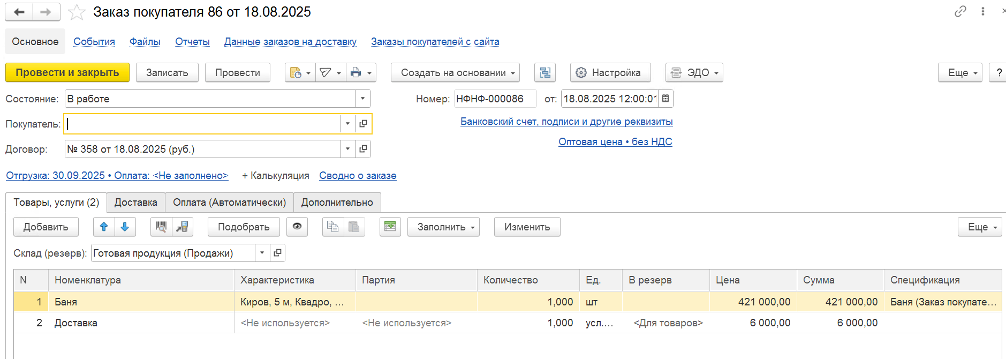Switch to the Доставка tab
The height and width of the screenshot is (359, 1006).
135,203
